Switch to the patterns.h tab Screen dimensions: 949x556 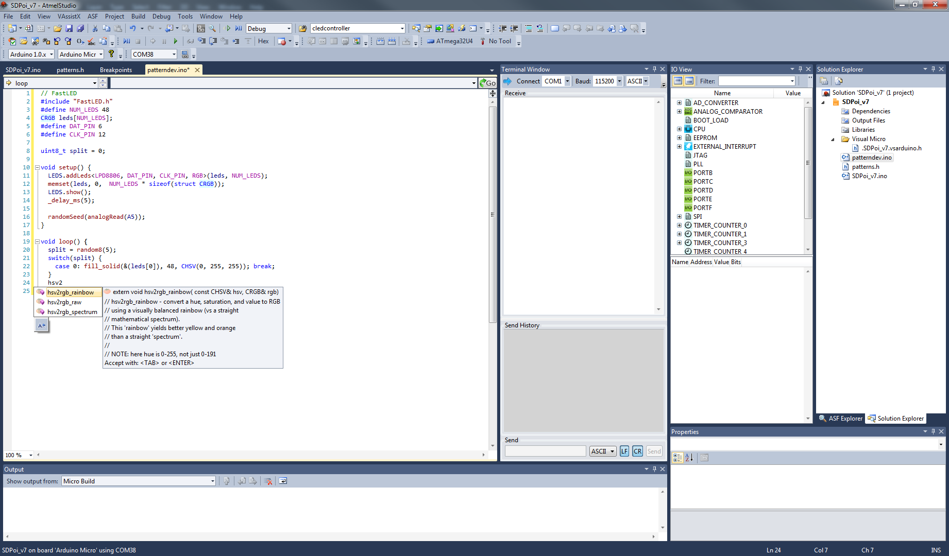tap(70, 70)
